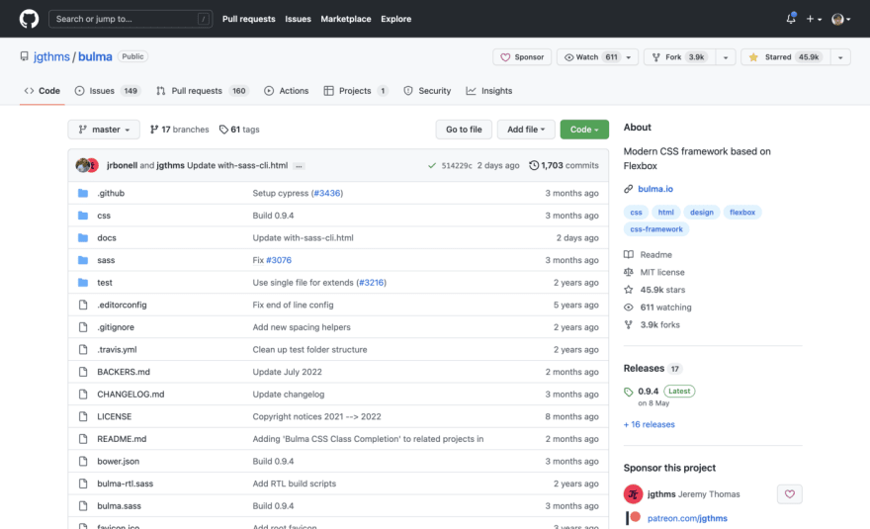This screenshot has height=529, width=870.
Task: Click the heart sponsor button for jgthms
Action: 790,494
